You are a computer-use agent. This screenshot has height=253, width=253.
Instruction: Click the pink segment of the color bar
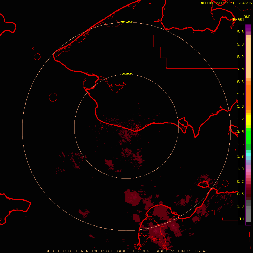[248, 170]
